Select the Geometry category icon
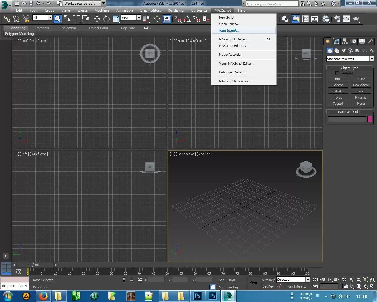 330,51
